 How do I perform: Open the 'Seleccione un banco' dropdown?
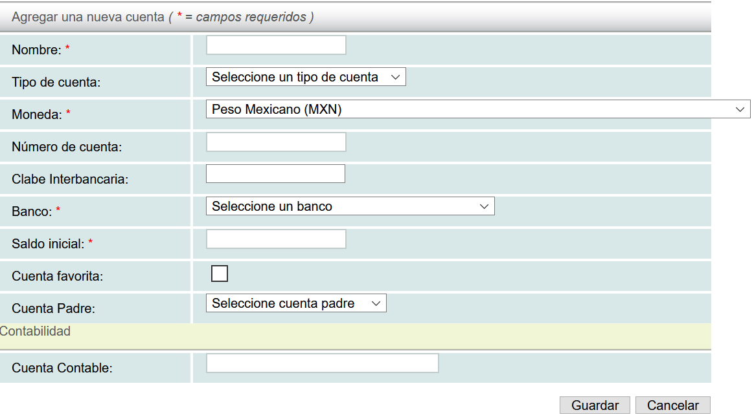click(x=350, y=206)
